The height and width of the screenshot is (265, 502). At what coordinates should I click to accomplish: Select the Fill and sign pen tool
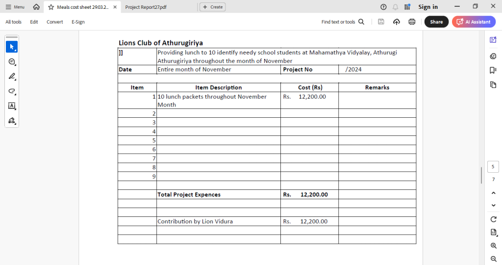pos(12,121)
